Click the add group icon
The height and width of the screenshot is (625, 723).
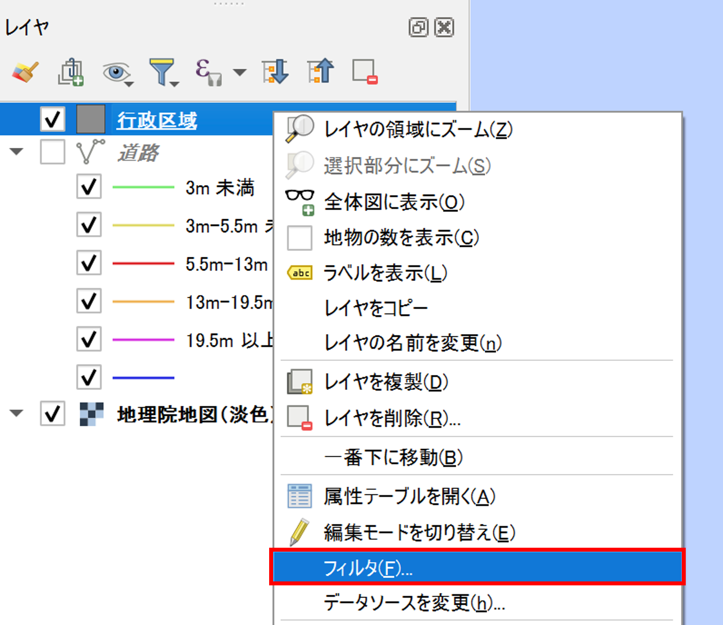tap(71, 72)
